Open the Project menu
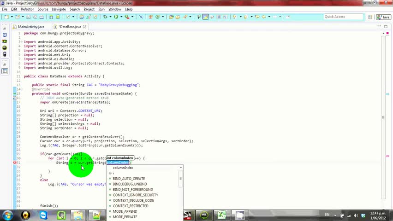Screen dimensions: 393x221 coord(89,9)
